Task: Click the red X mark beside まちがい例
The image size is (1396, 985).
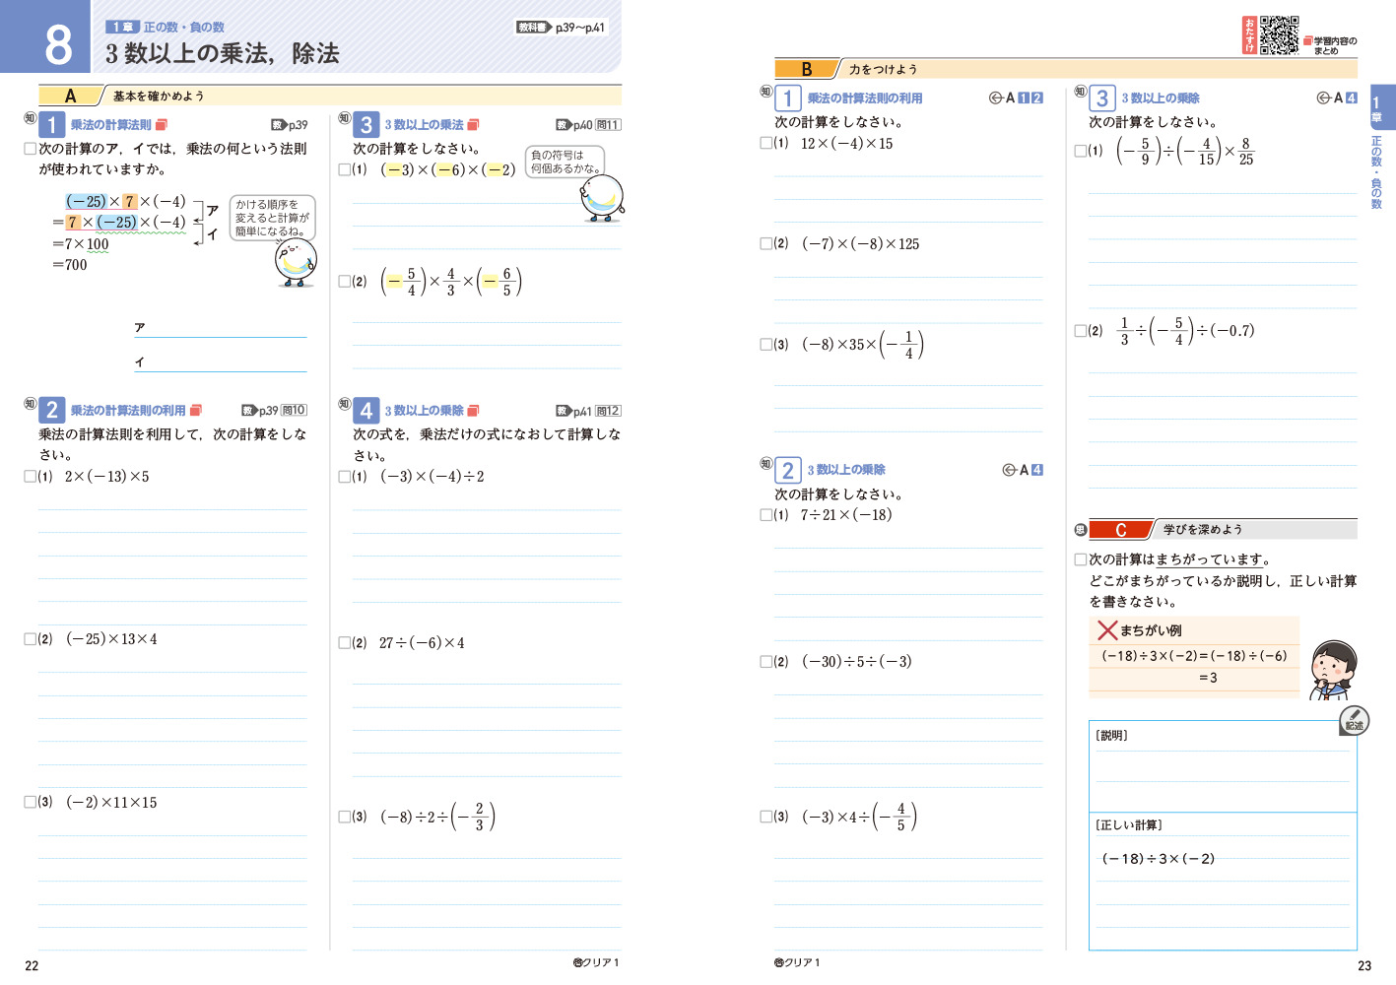Action: [1107, 630]
